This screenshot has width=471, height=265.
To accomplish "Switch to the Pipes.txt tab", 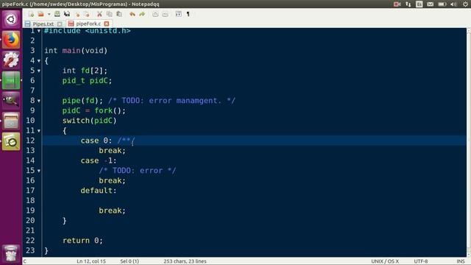I will [x=43, y=24].
